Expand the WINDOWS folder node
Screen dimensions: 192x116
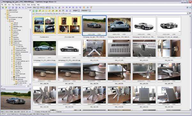[x=10, y=39]
